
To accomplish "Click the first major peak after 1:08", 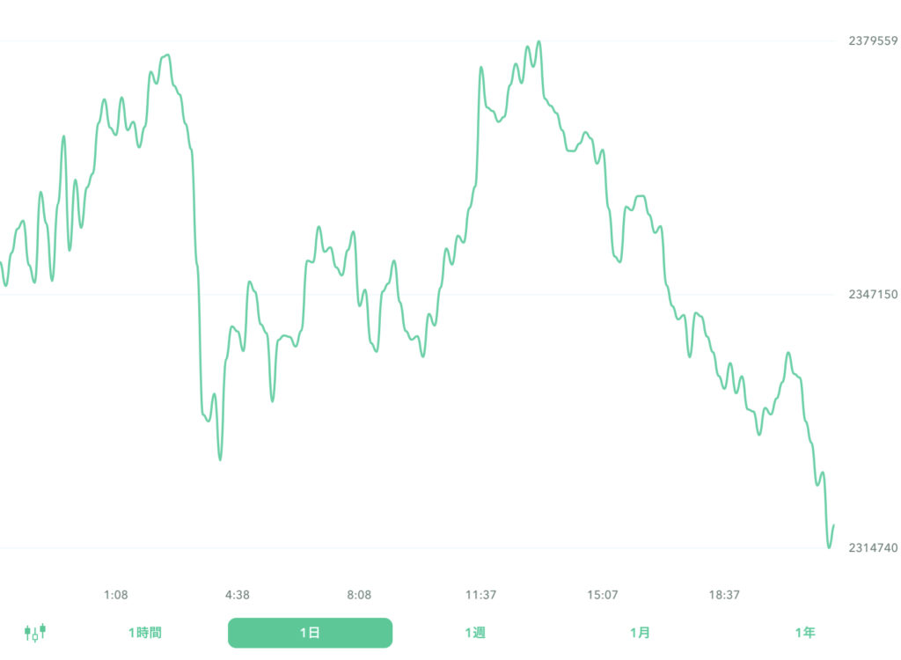I will click(168, 55).
